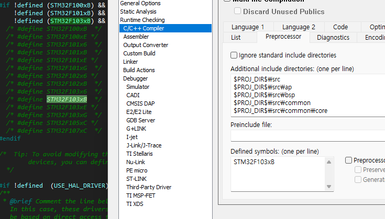Click $PROJ_DIR$\src\ap include line
The height and width of the screenshot is (219, 385).
point(263,87)
